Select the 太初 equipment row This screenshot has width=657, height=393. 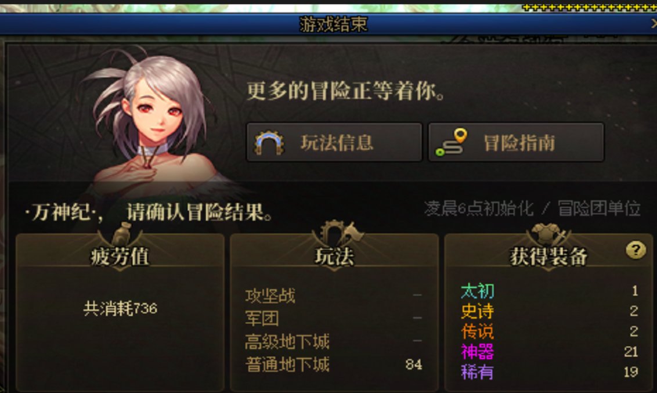pos(549,291)
